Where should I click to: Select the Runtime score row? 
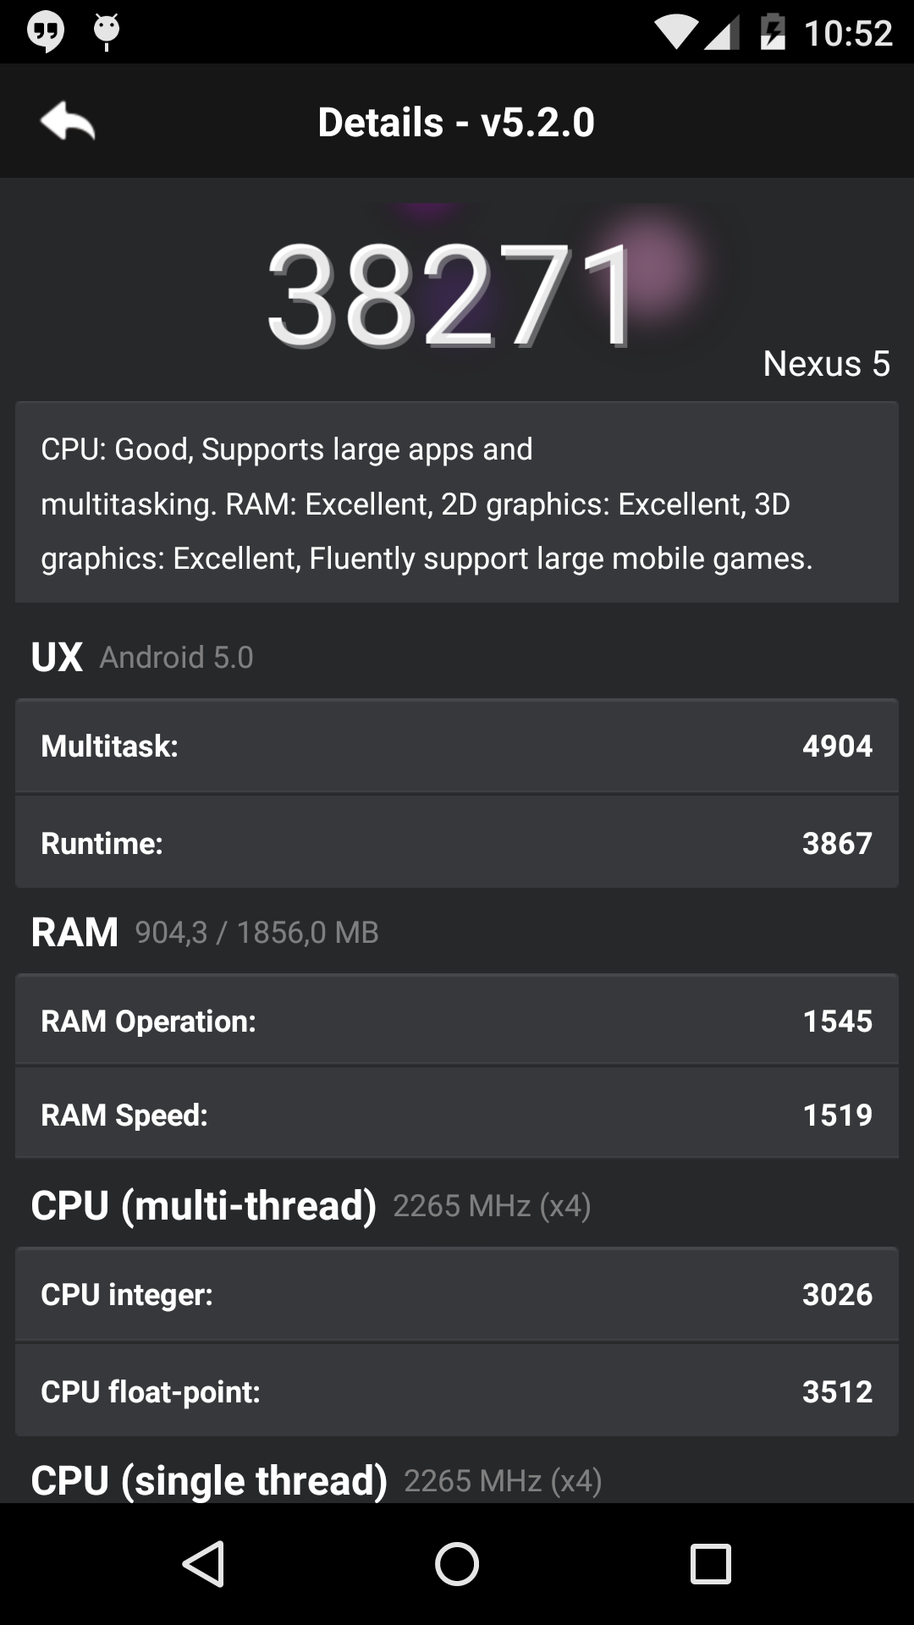[x=457, y=842]
